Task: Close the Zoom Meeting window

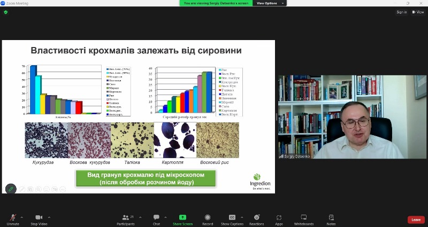Action: click(421, 3)
